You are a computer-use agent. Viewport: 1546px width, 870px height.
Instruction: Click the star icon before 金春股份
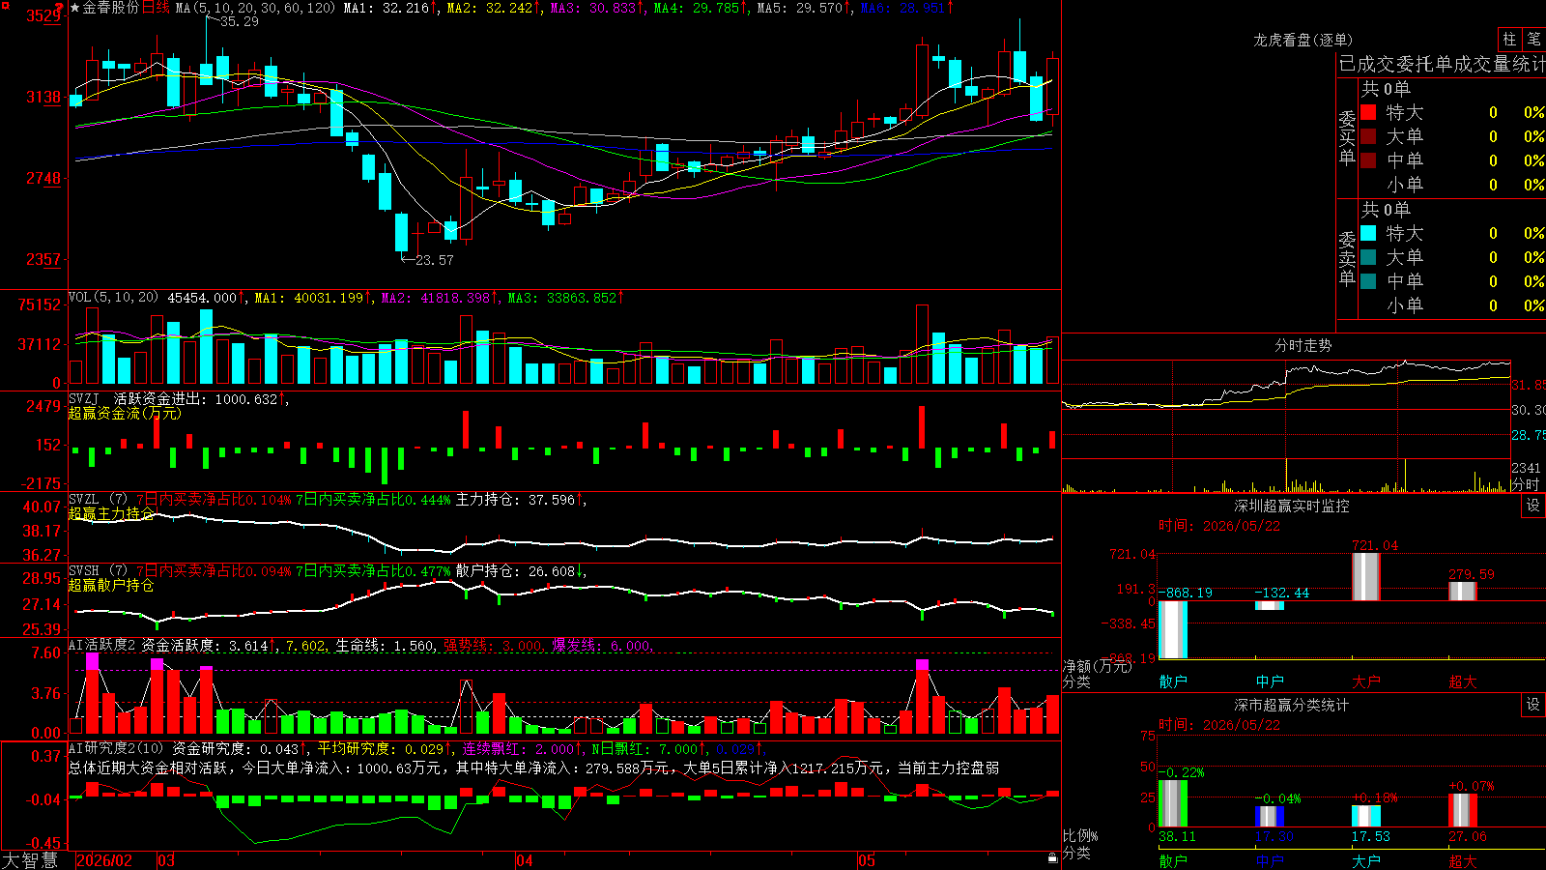[x=75, y=8]
